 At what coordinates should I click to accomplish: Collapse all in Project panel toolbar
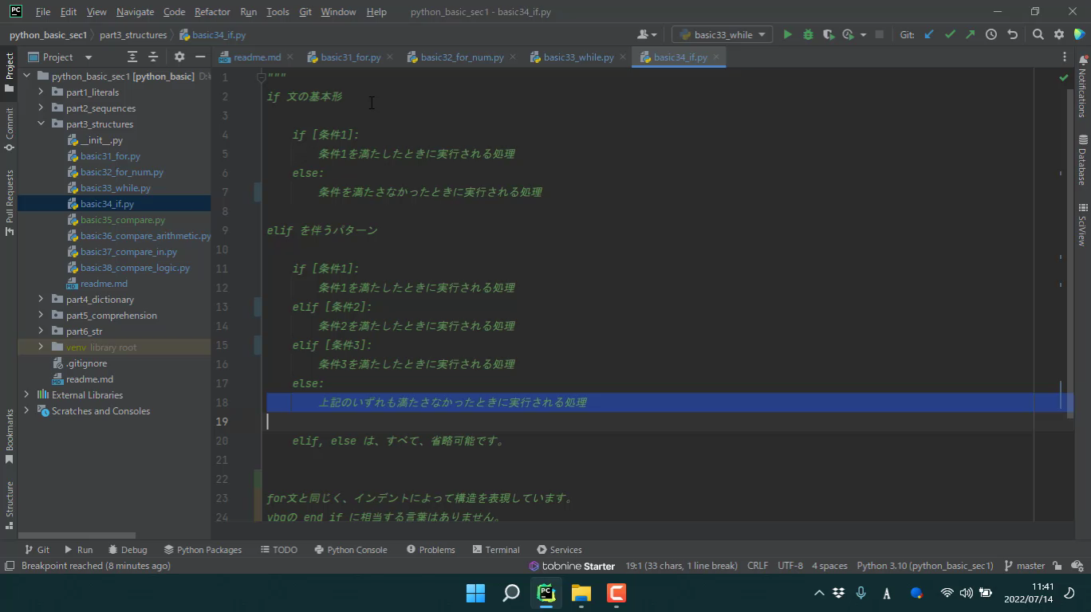[x=153, y=57]
